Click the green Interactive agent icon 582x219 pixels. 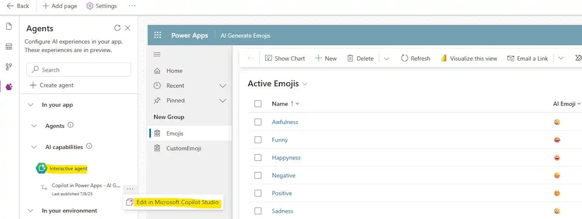click(x=42, y=168)
